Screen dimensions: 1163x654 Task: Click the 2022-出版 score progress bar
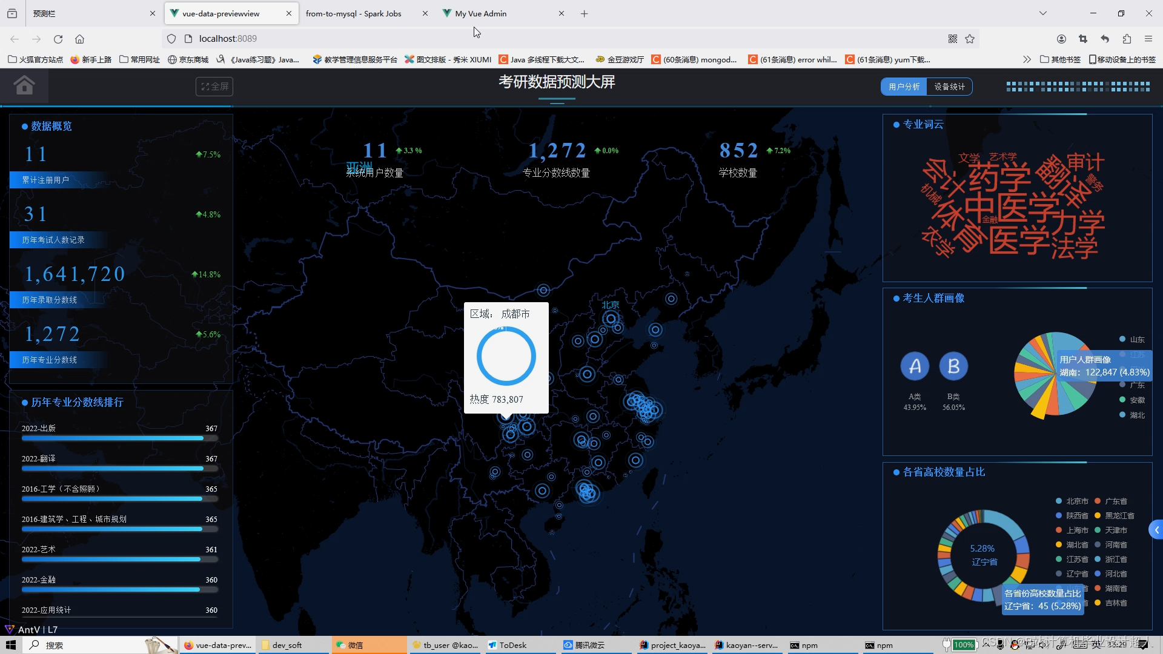[x=119, y=438]
